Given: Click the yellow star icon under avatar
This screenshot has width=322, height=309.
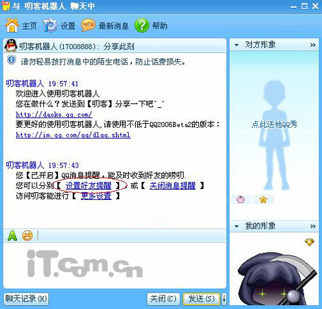Looking at the screenshot, I should point(263,199).
